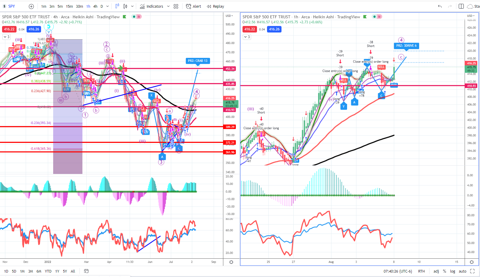Open the go-to-date calendar icon
This screenshot has width=480, height=277.
pos(86,271)
